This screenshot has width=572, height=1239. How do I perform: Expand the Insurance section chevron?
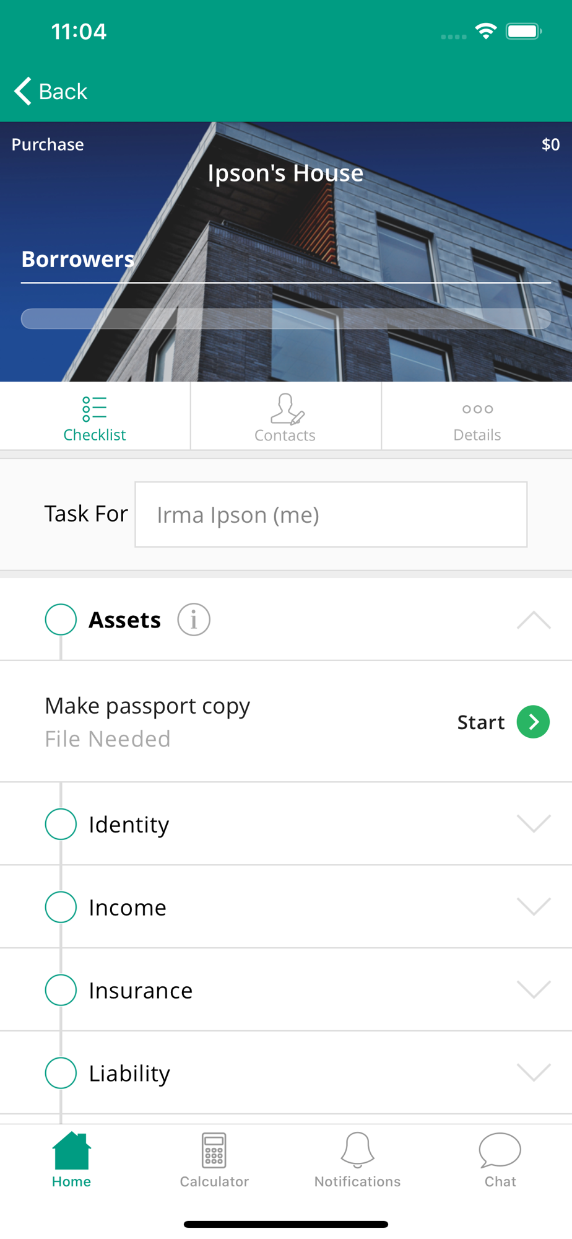(534, 989)
